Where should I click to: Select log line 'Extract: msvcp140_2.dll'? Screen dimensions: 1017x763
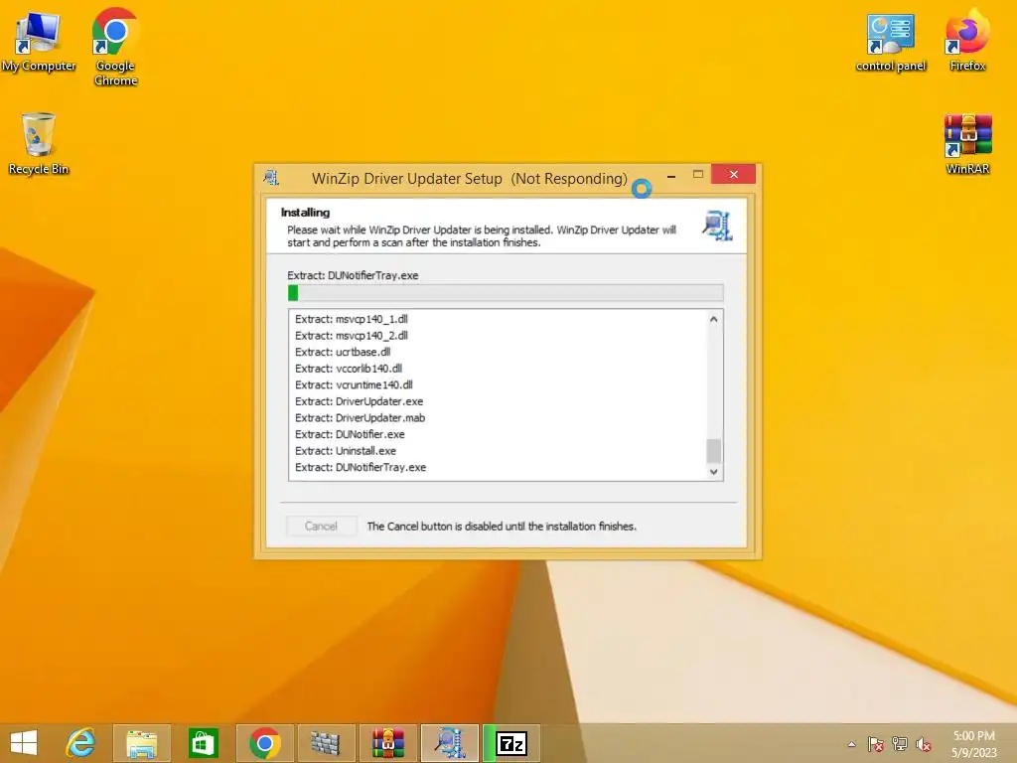pyautogui.click(x=351, y=336)
